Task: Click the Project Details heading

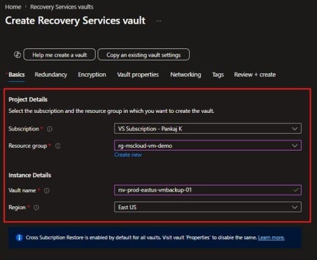Action: pos(28,99)
